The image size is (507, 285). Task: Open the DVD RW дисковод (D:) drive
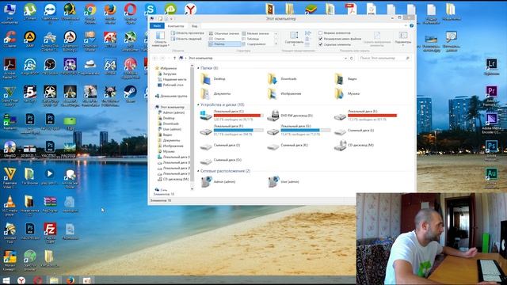tap(290, 116)
